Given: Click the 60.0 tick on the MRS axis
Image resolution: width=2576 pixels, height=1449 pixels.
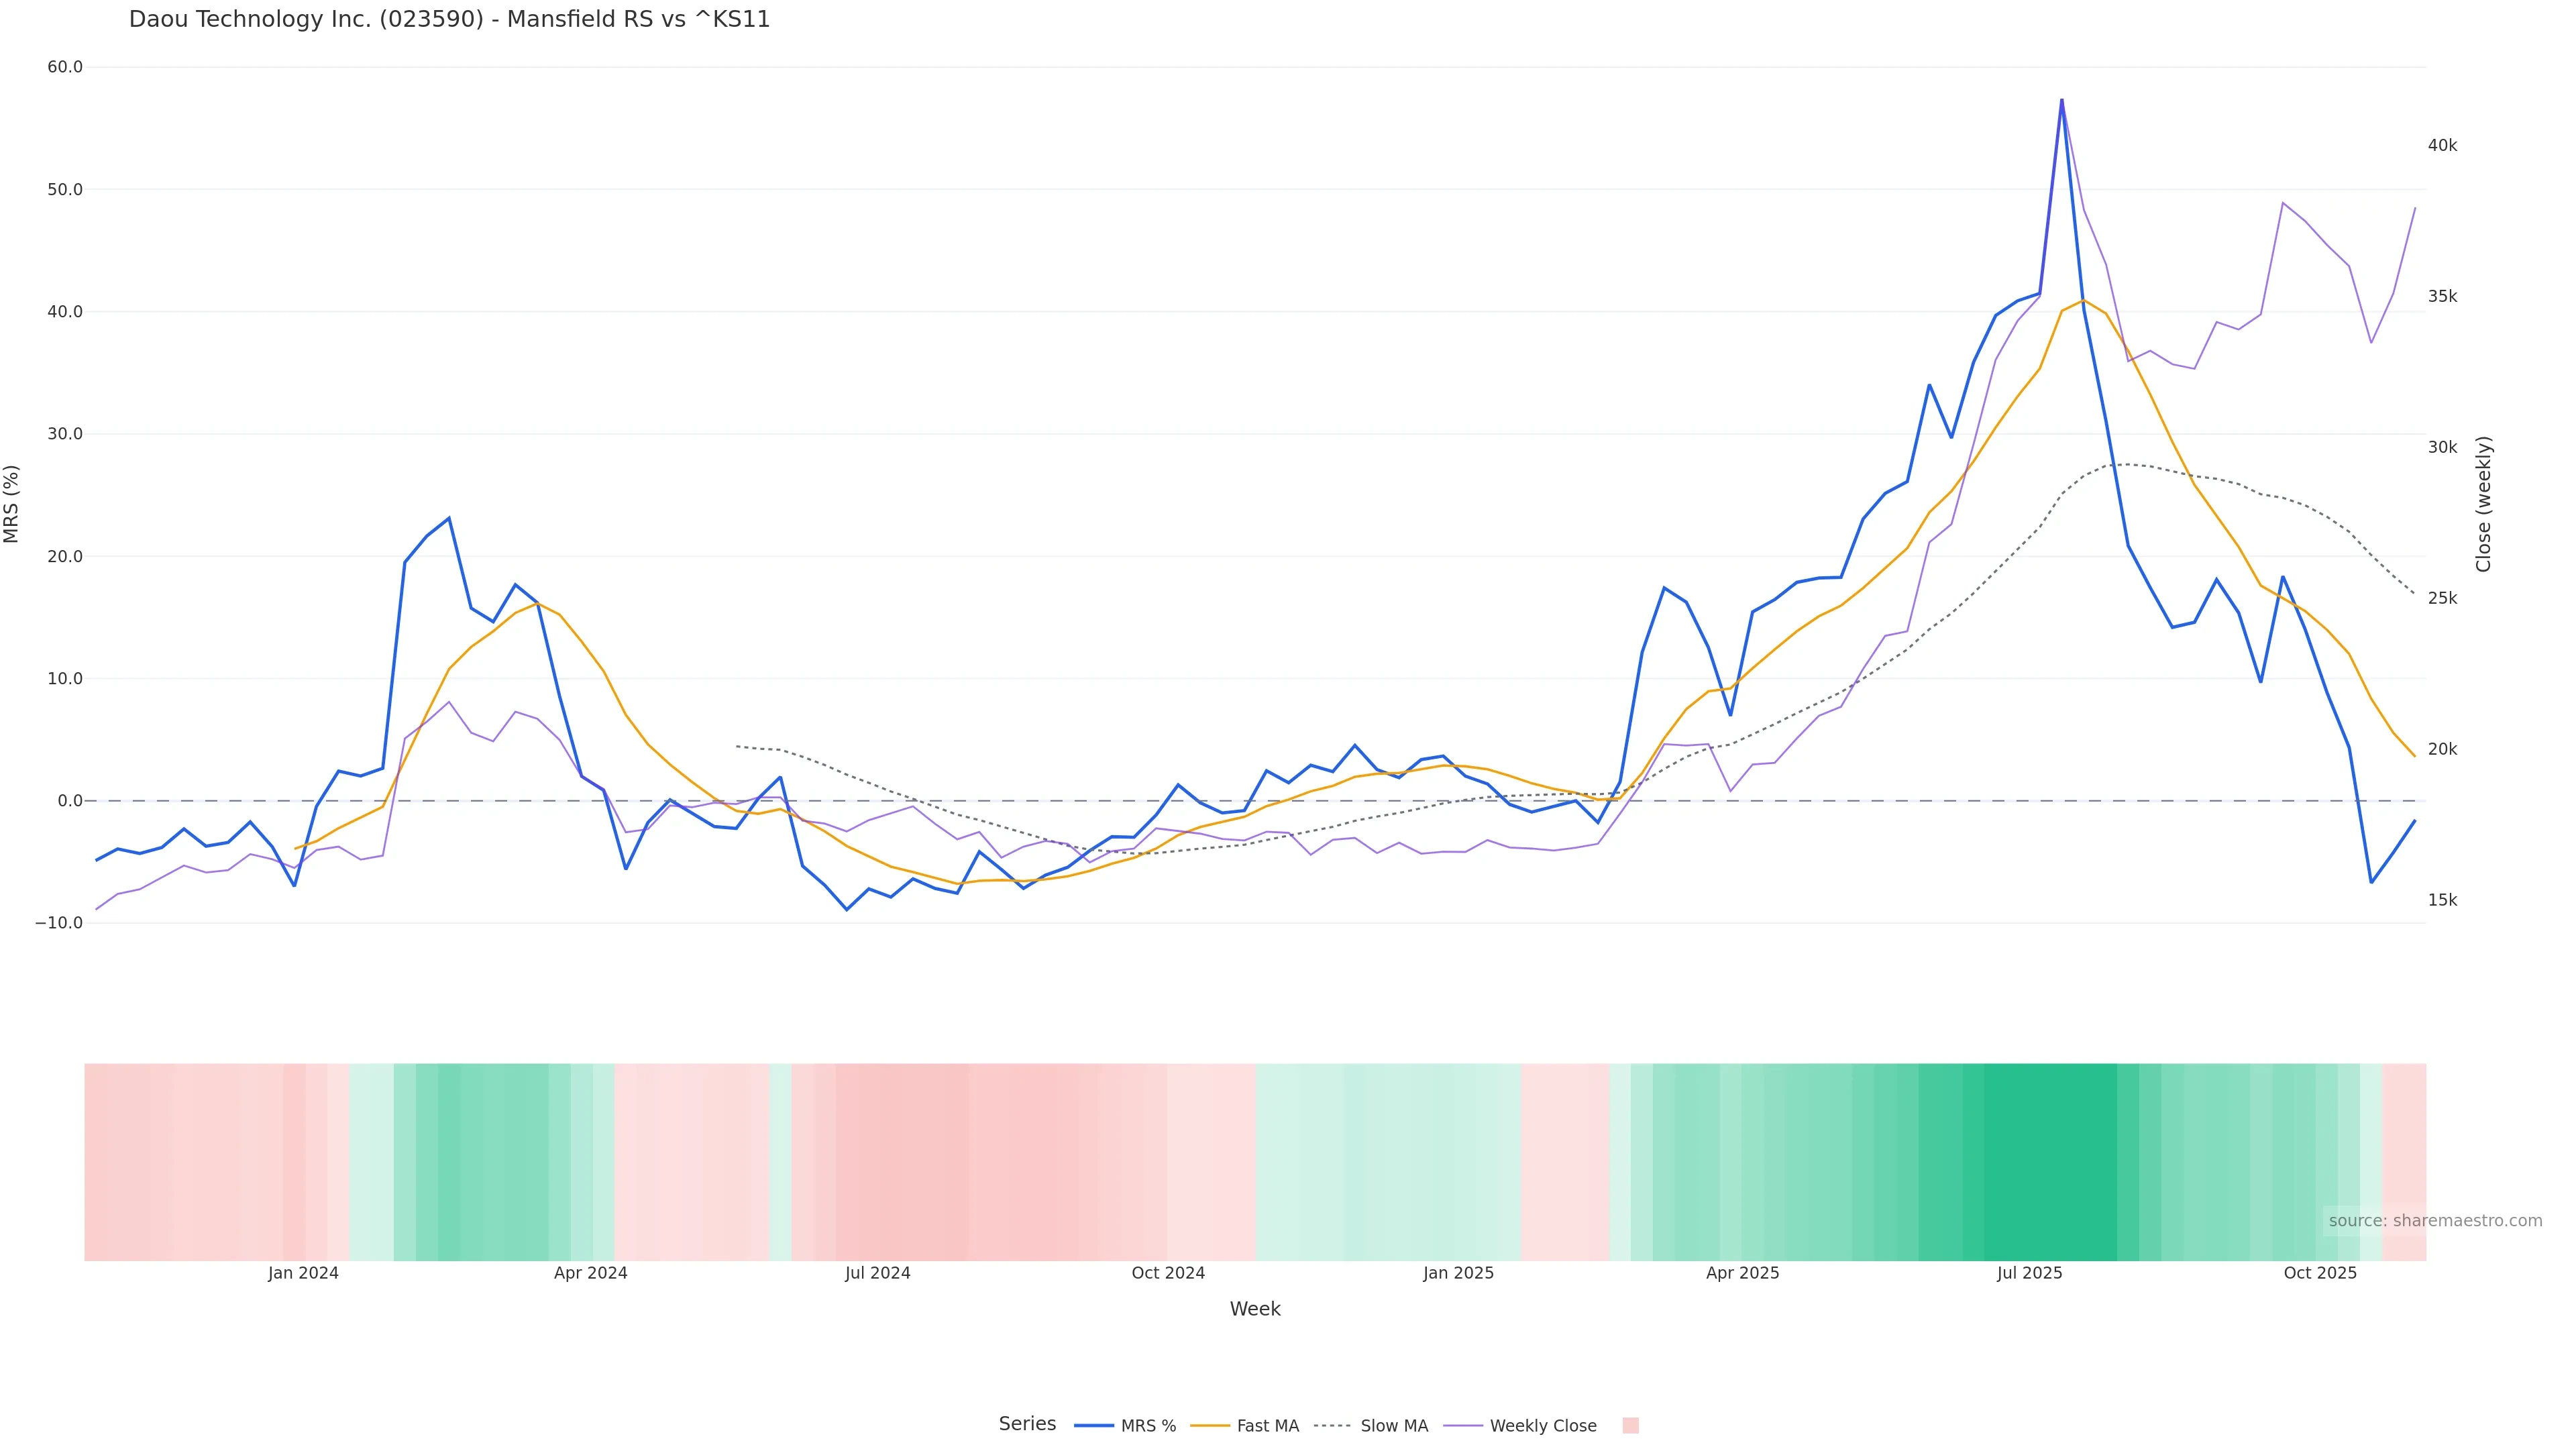Looking at the screenshot, I should tap(65, 67).
